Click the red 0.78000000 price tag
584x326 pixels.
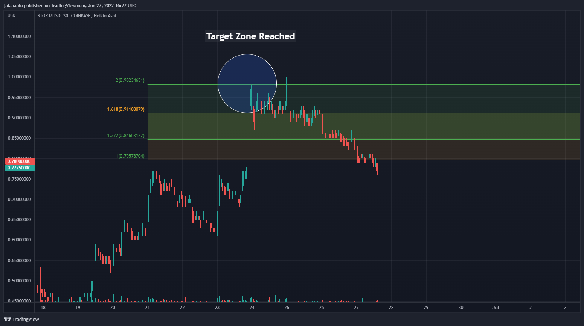(20, 161)
